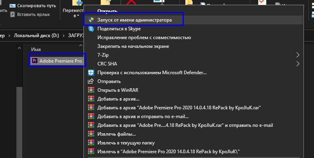Viewport: 314px width, 158px height.
Task: Expand the CRC SHA submenu arrow
Action: (298, 64)
